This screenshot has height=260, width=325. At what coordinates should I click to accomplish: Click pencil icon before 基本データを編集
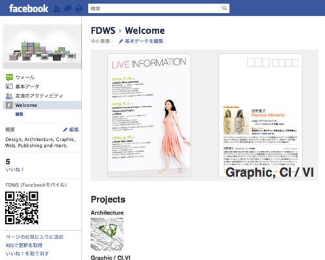(121, 42)
